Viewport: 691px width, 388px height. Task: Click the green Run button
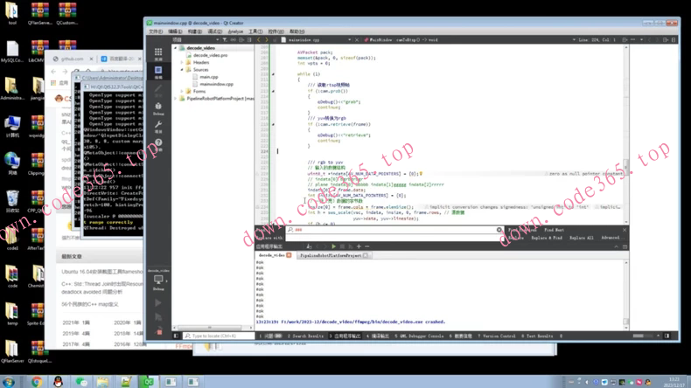(x=158, y=302)
